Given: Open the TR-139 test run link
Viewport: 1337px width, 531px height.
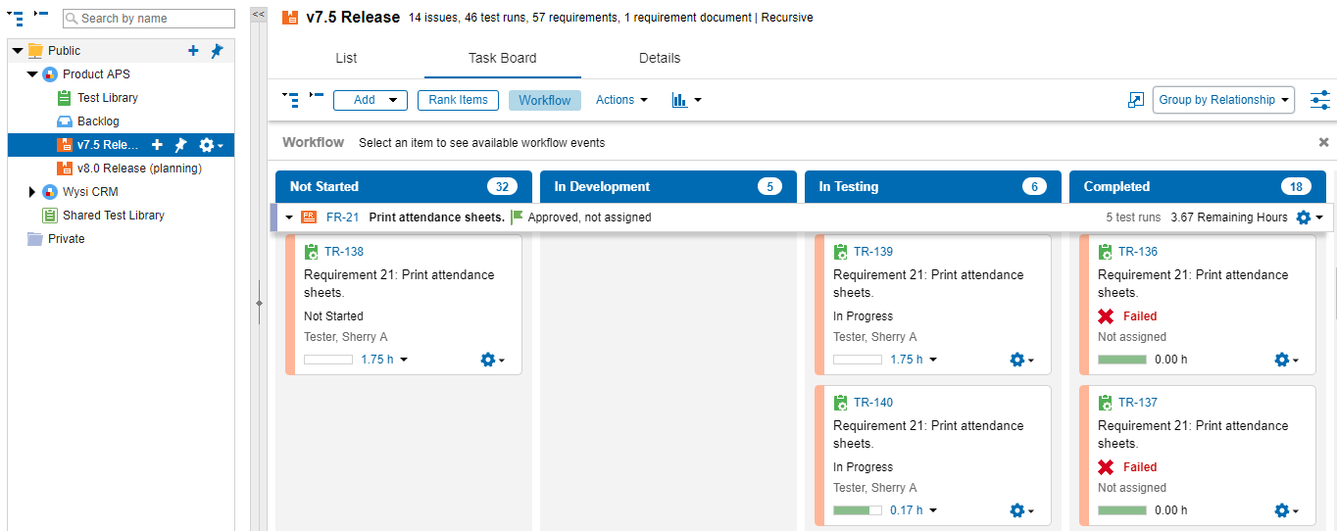Looking at the screenshot, I should coord(872,252).
